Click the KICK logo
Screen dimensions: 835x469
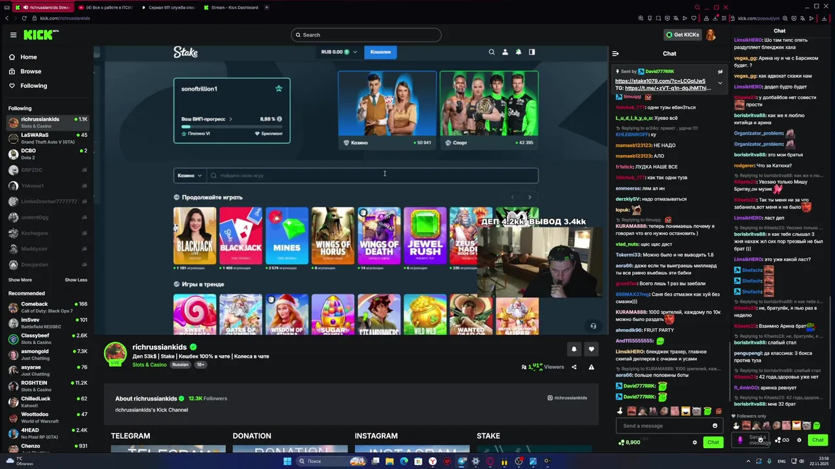point(41,35)
